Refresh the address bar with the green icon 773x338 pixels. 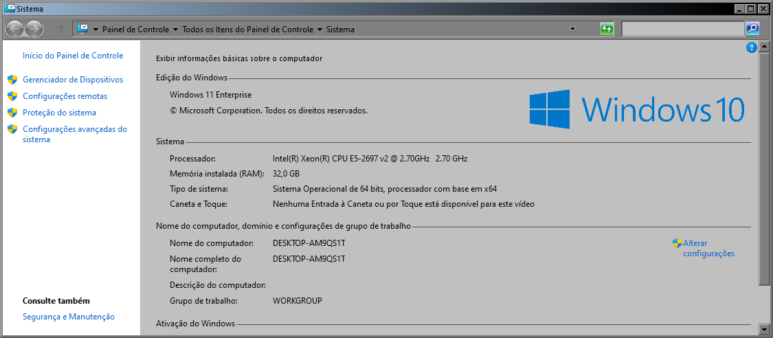[x=606, y=29]
